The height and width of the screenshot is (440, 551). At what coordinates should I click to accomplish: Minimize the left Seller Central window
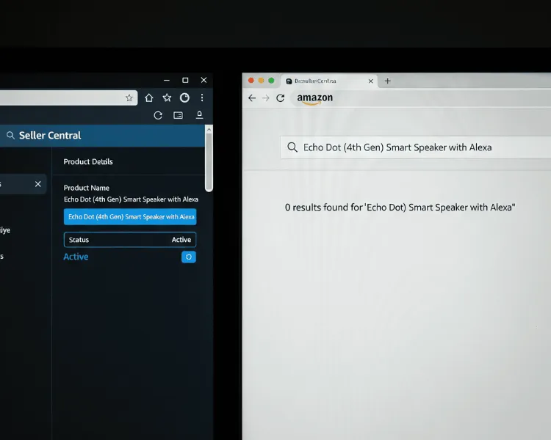coord(167,81)
